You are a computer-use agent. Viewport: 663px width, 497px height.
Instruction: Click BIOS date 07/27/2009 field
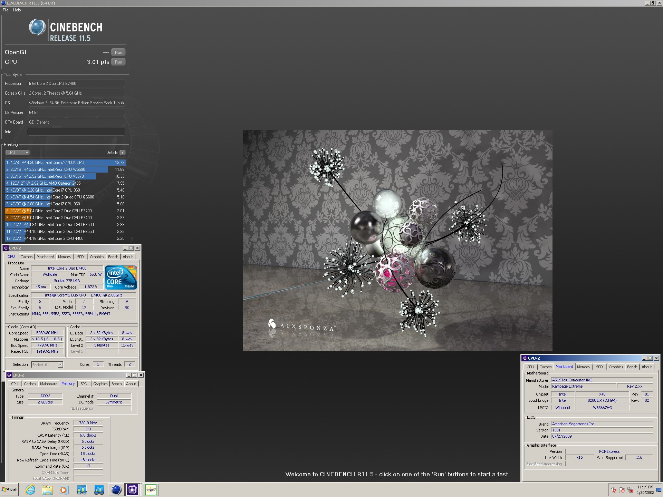(602, 437)
